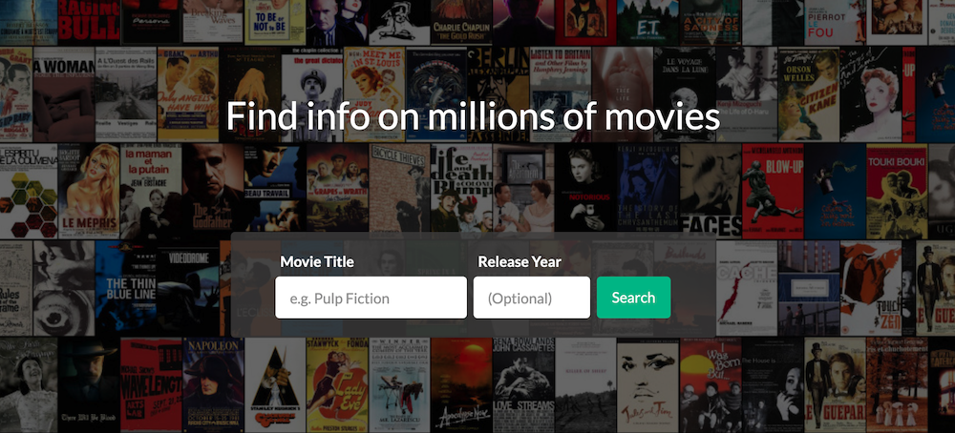Click the Thin Blue Line poster
The height and width of the screenshot is (433, 955).
pyautogui.click(x=125, y=288)
